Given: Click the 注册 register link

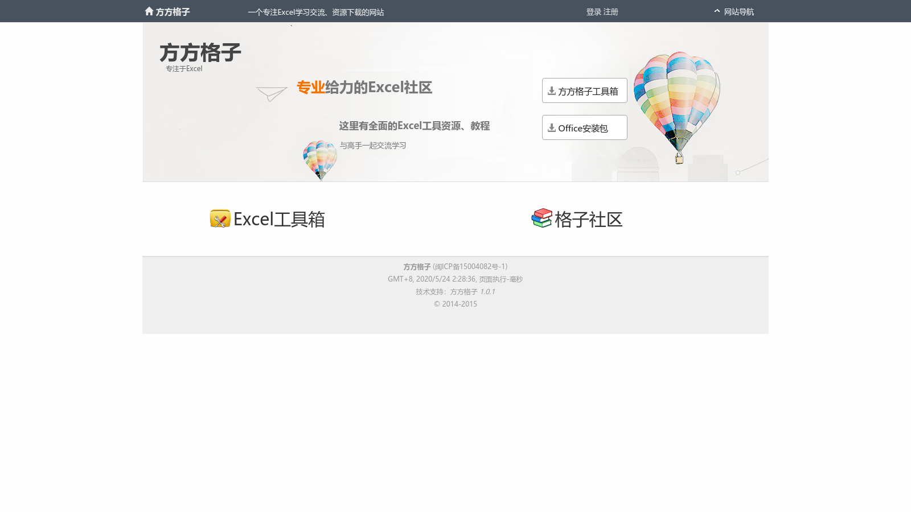Looking at the screenshot, I should [611, 12].
